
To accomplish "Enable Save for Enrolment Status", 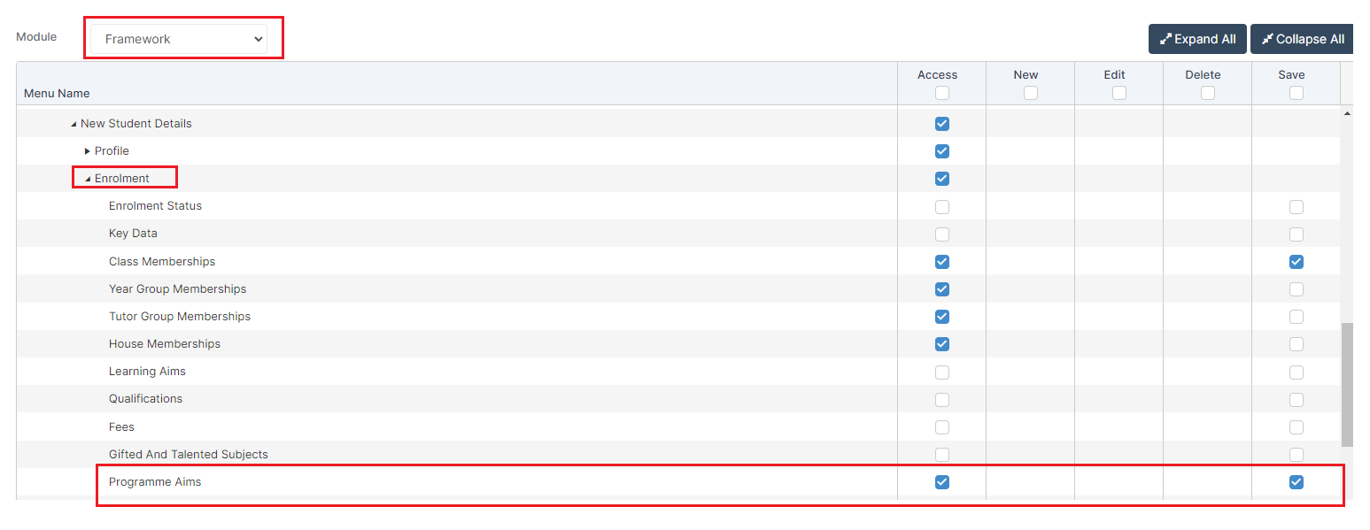I will coord(1296,207).
